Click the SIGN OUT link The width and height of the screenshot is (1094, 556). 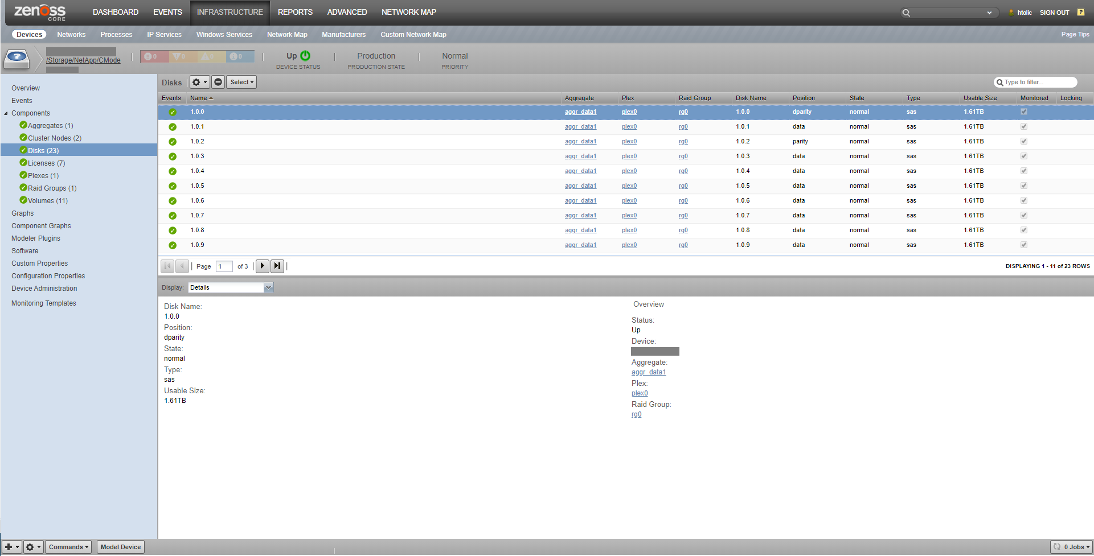coord(1055,13)
